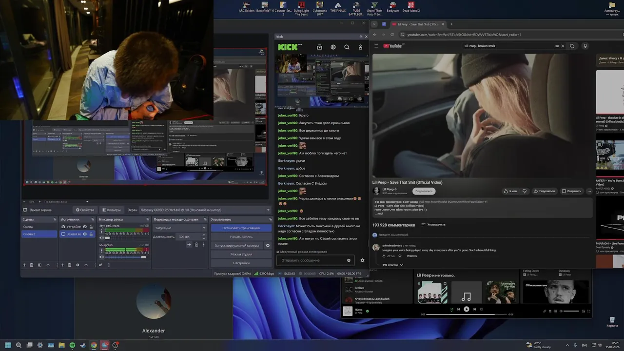Toggle visibility of screen capture source
The width and height of the screenshot is (624, 351).
point(85,234)
